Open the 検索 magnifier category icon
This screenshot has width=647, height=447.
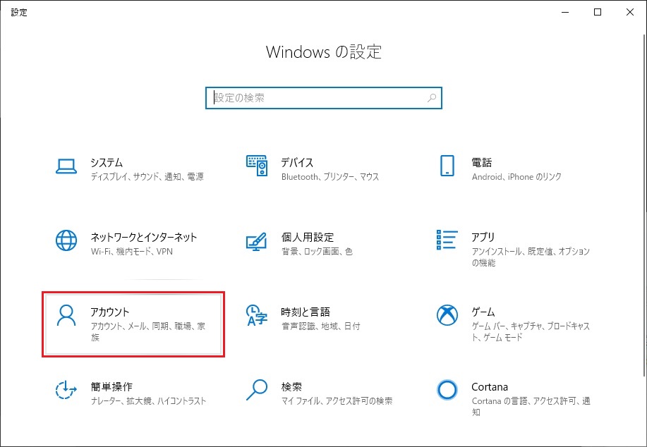point(257,390)
